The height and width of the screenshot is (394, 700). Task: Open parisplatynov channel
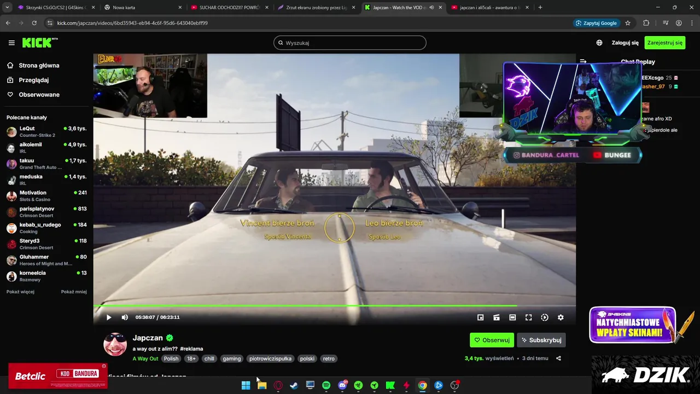46,212
